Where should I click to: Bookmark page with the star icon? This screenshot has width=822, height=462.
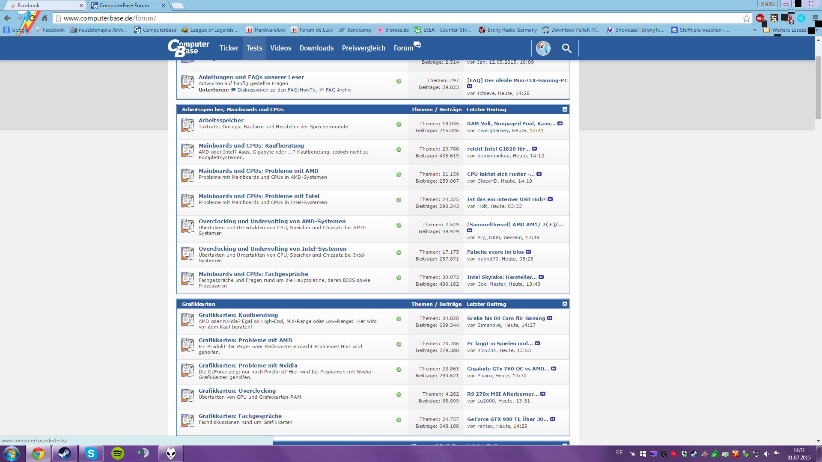click(x=746, y=18)
